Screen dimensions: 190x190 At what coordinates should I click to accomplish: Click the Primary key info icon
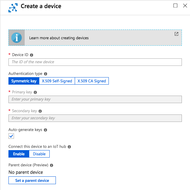click(x=35, y=92)
